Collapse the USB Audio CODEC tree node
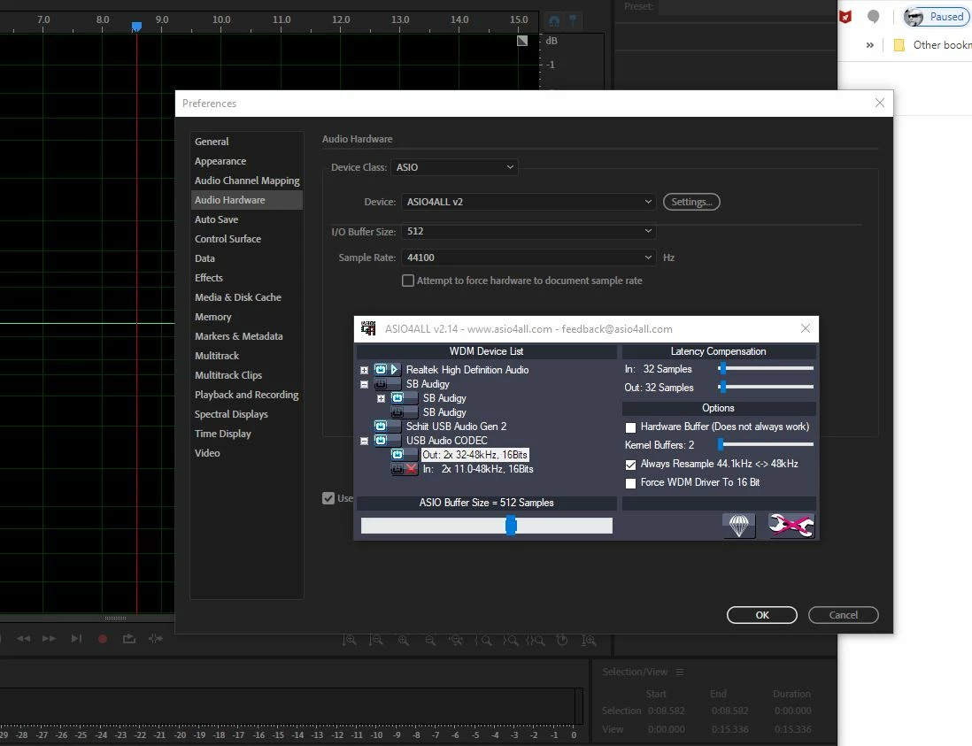972x746 pixels. (365, 441)
